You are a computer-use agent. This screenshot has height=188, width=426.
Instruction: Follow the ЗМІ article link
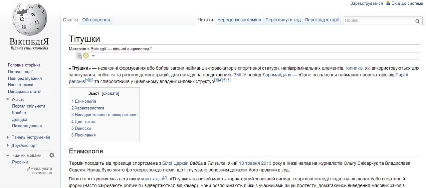[x=238, y=75]
